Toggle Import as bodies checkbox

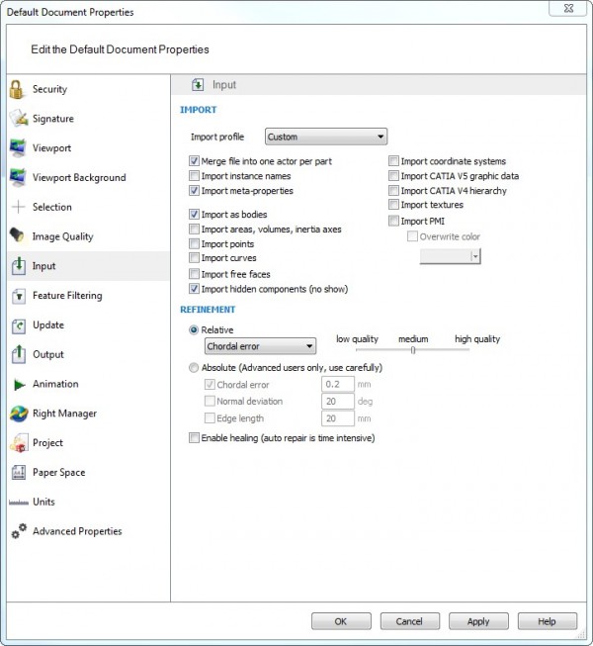point(194,215)
